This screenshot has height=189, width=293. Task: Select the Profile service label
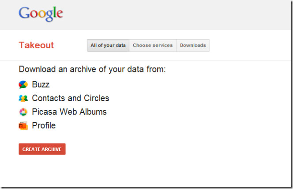[x=44, y=125]
